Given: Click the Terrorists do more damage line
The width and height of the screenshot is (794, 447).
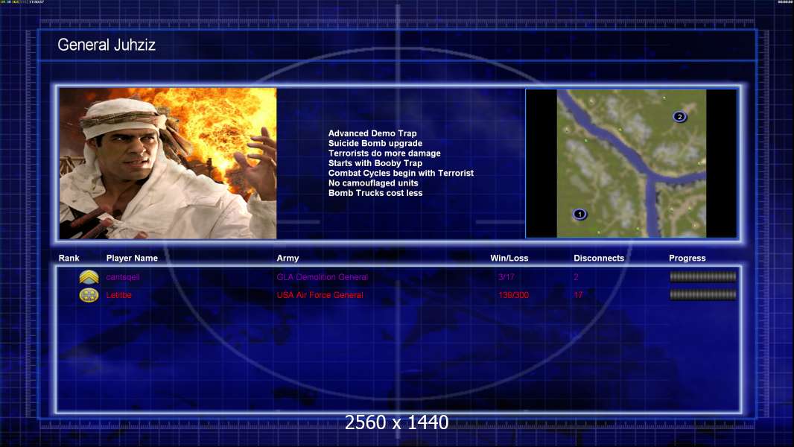Looking at the screenshot, I should 384,153.
